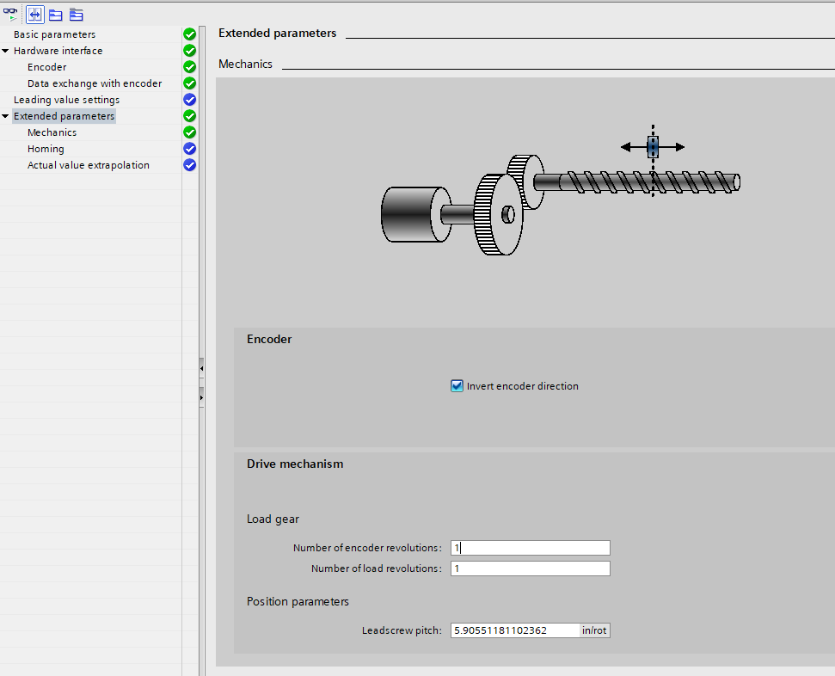Click blue status checkmark beside Homing
This screenshot has width=835, height=676.
pos(190,149)
